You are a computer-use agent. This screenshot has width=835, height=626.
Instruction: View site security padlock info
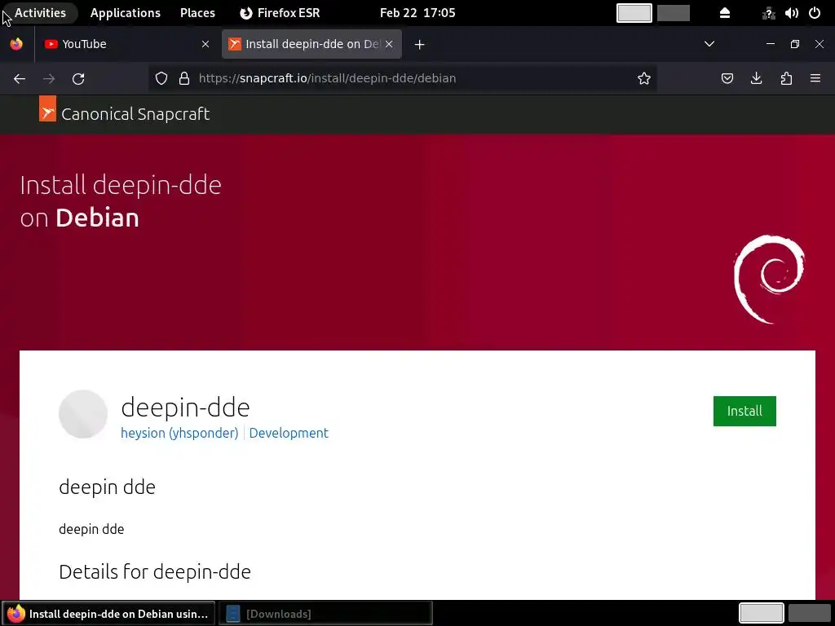(184, 79)
